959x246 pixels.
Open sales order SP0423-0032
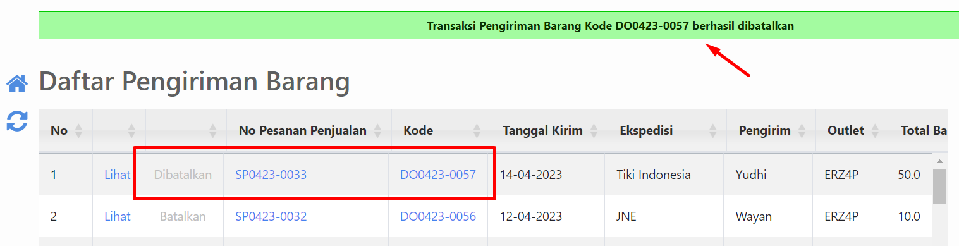pyautogui.click(x=271, y=216)
